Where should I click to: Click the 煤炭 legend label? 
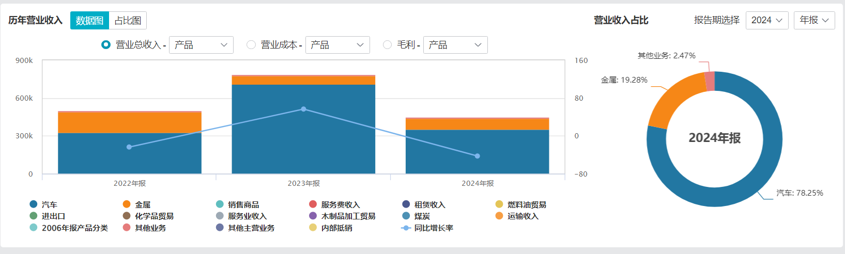(422, 216)
